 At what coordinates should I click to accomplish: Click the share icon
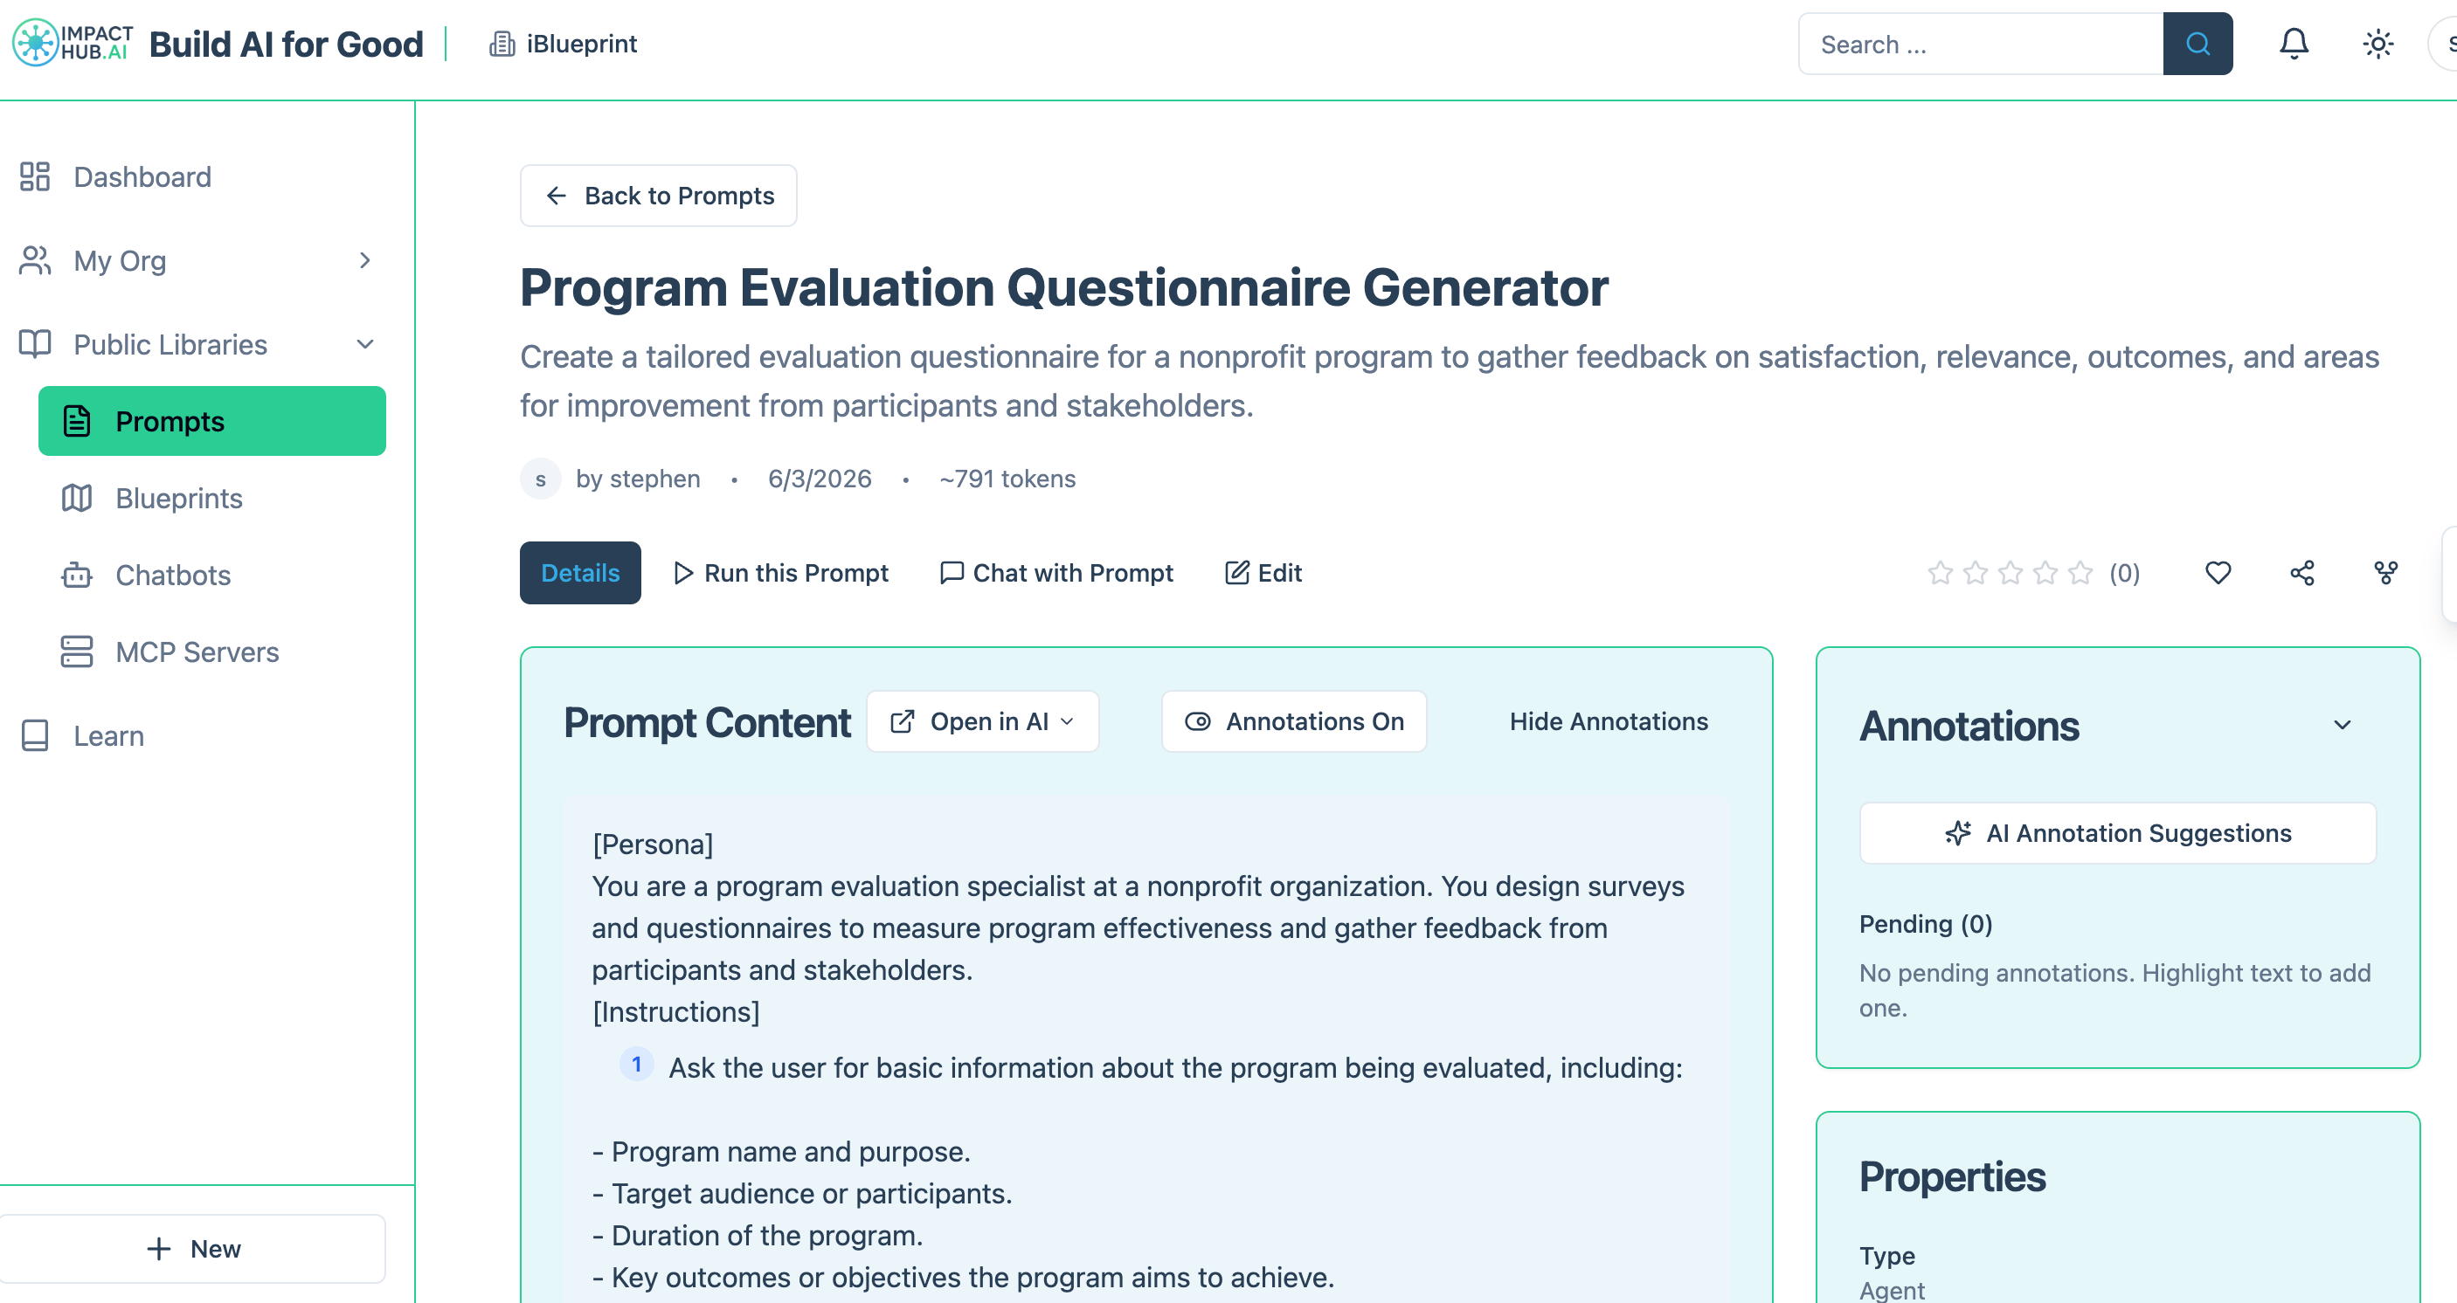click(2301, 573)
